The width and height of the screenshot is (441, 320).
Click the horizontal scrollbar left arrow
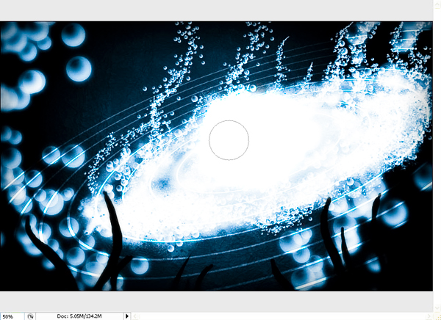[x=135, y=316]
